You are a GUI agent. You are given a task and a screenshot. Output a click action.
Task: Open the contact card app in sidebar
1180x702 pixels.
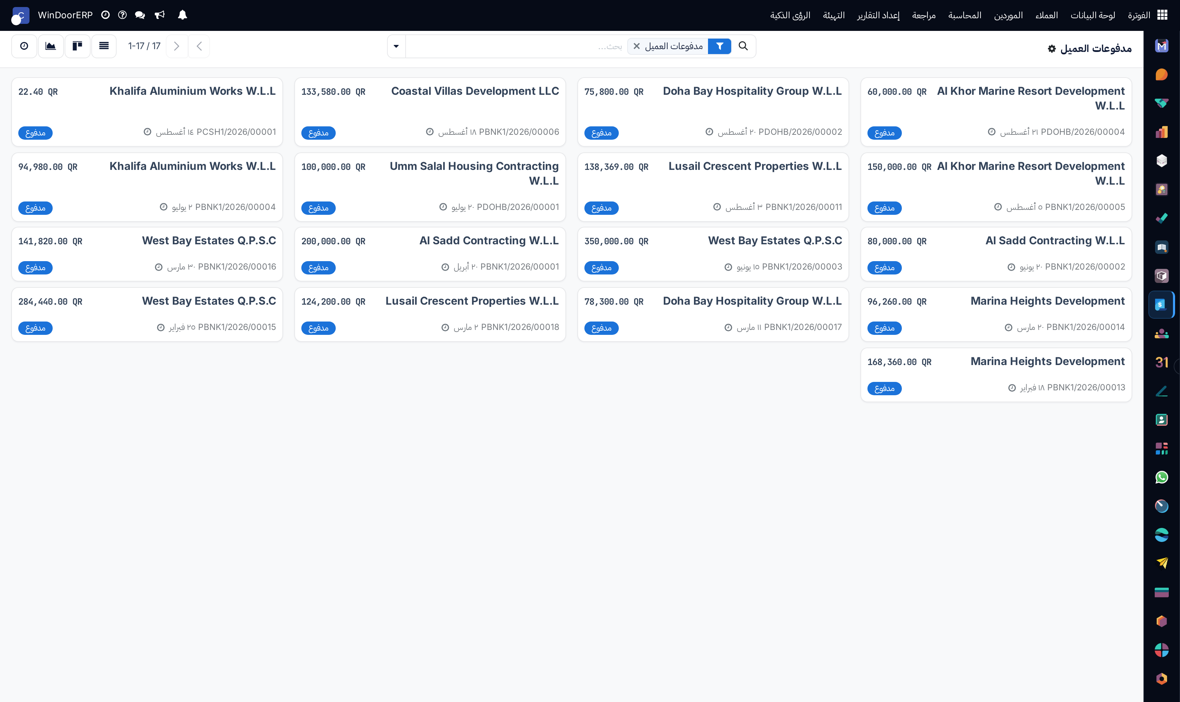(x=1161, y=419)
